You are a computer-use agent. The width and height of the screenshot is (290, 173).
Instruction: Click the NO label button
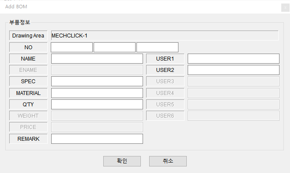click(x=28, y=47)
